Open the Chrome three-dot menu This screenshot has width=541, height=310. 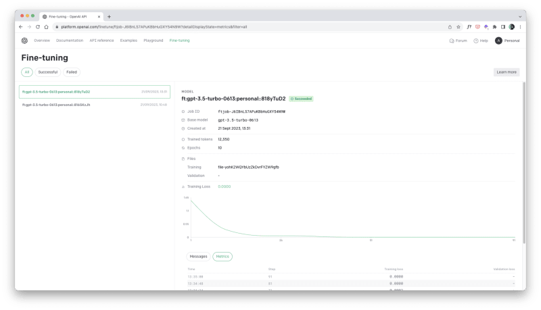[x=520, y=27]
